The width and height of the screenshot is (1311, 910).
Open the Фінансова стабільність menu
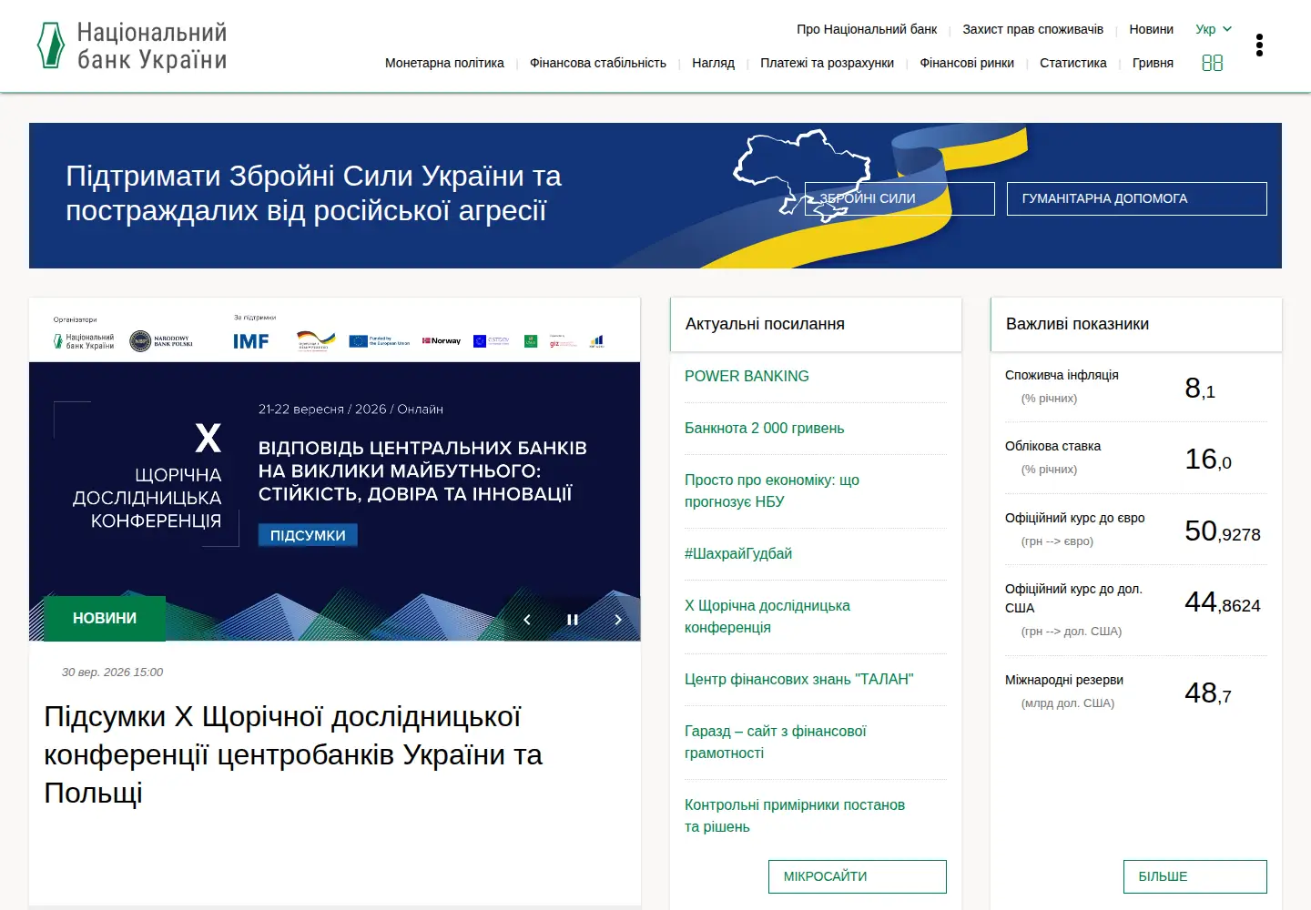click(x=598, y=63)
